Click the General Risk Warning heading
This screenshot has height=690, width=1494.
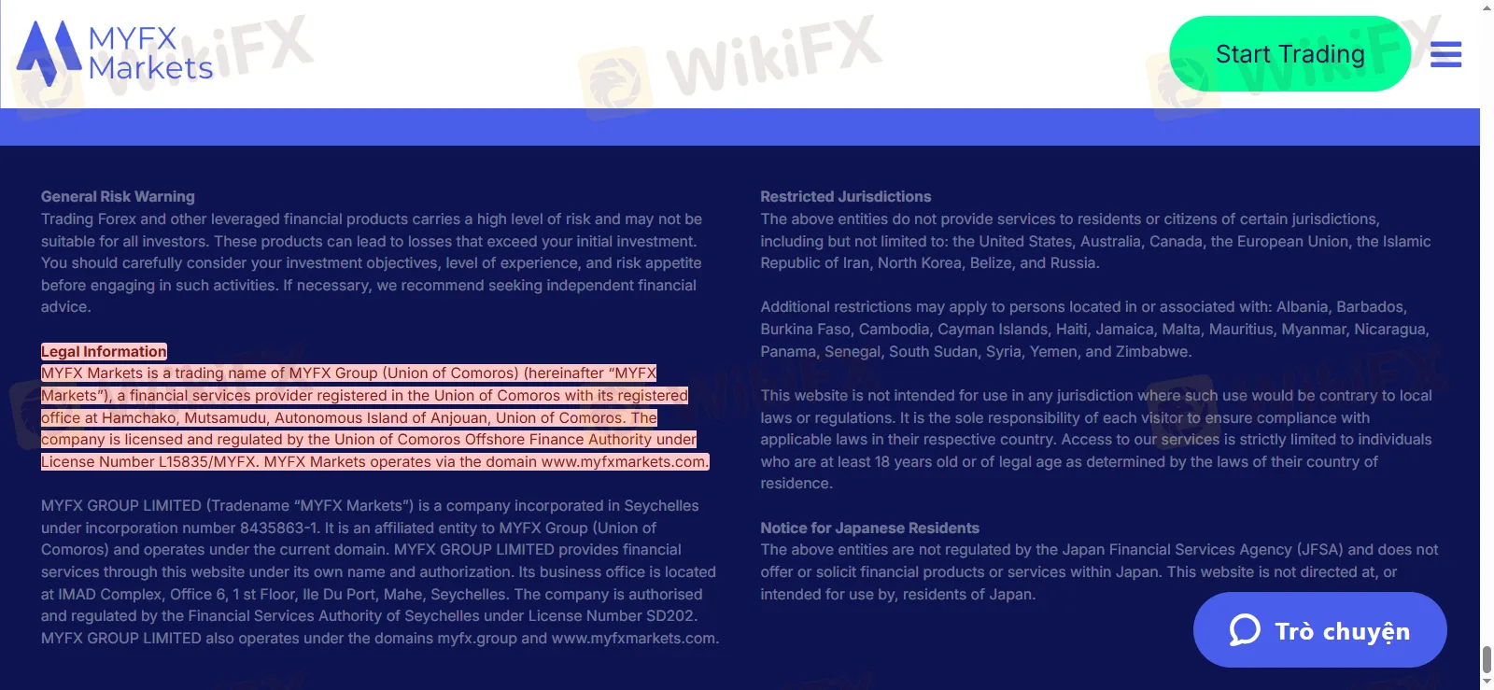coord(118,196)
